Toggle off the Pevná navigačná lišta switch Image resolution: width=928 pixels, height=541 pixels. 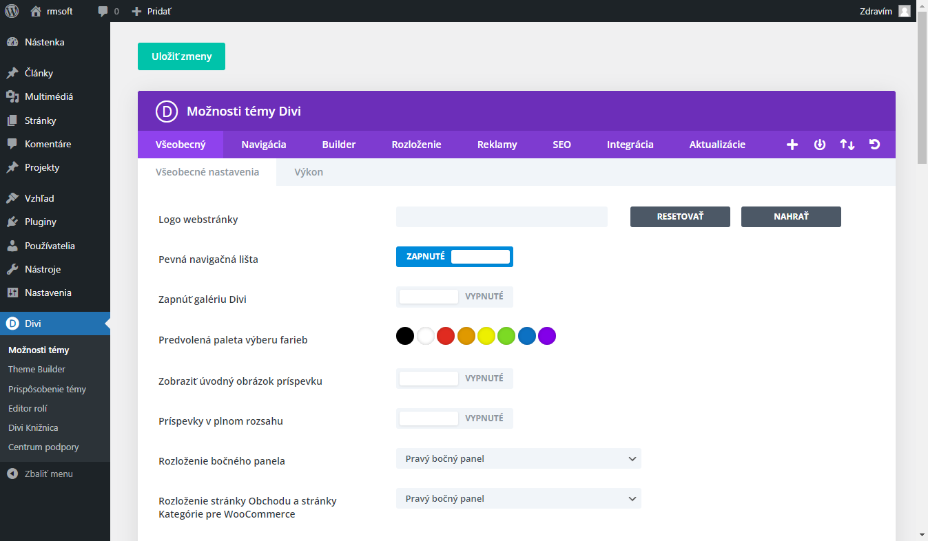click(455, 257)
